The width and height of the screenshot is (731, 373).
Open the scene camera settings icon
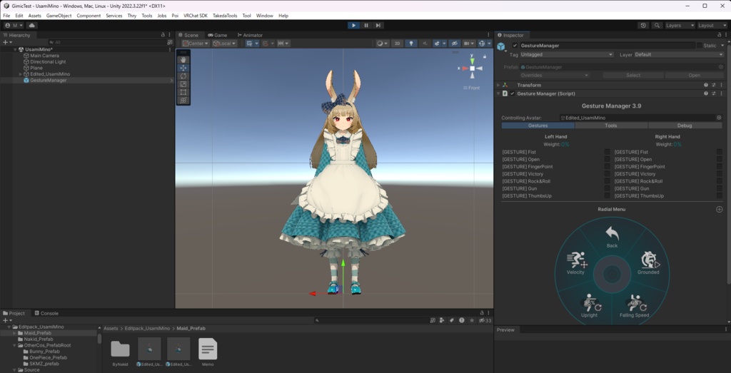pos(468,44)
